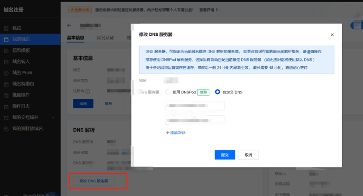Click the 取消 cancel button
Viewport: 363px width, 196px height.
[248, 154]
